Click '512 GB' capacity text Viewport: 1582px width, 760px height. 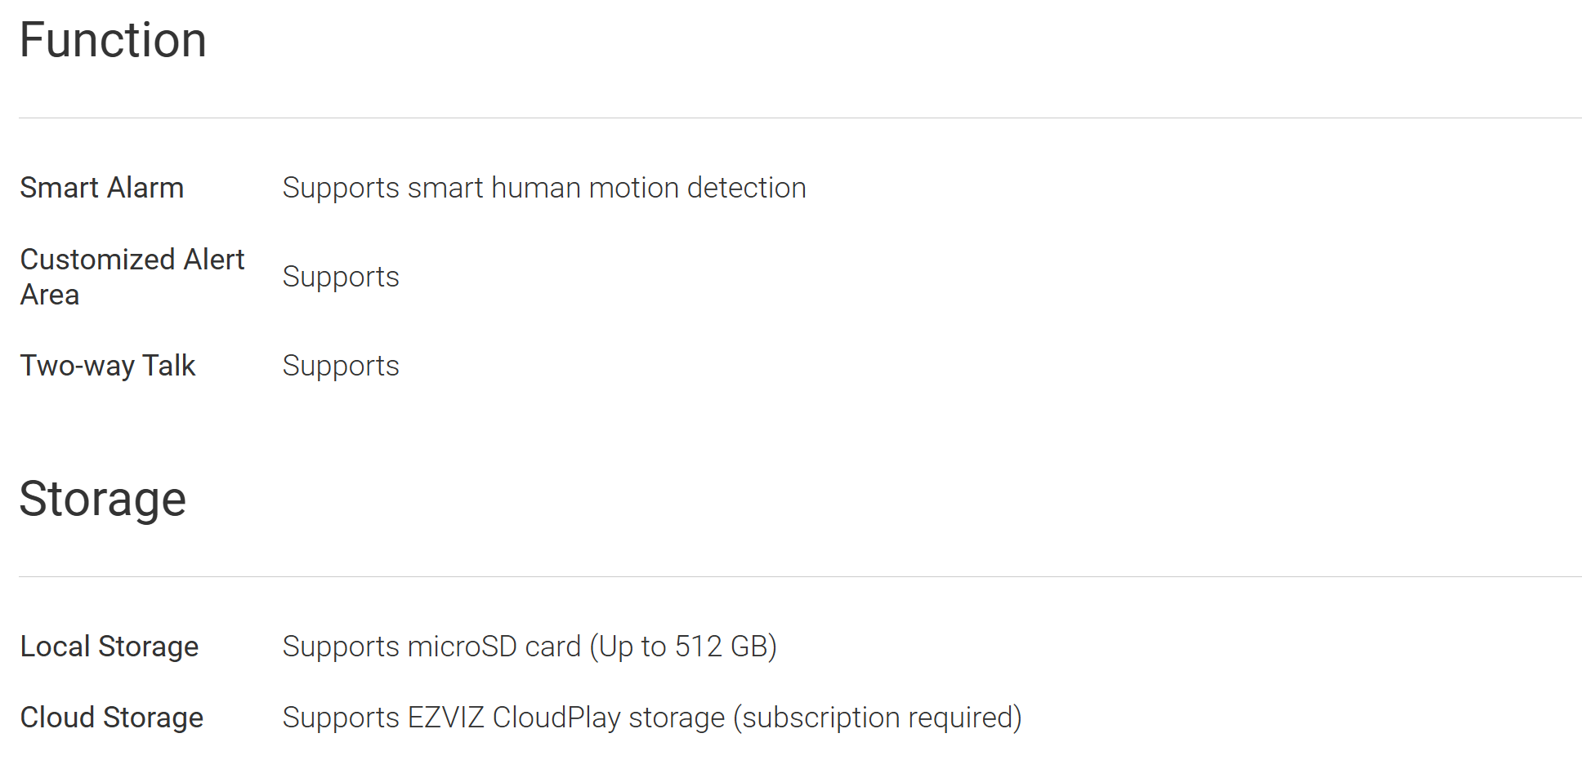pyautogui.click(x=721, y=647)
